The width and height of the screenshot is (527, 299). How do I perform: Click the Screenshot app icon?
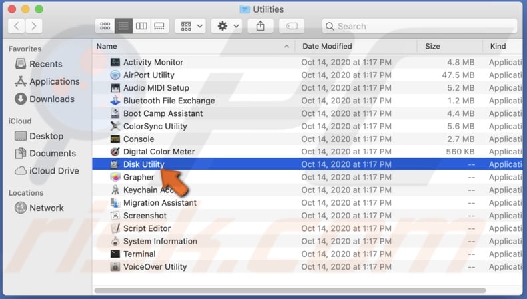click(x=115, y=216)
